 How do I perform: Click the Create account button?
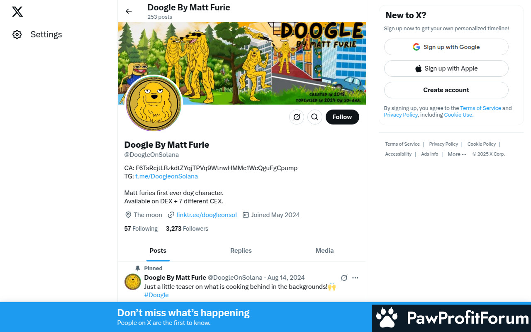446,90
